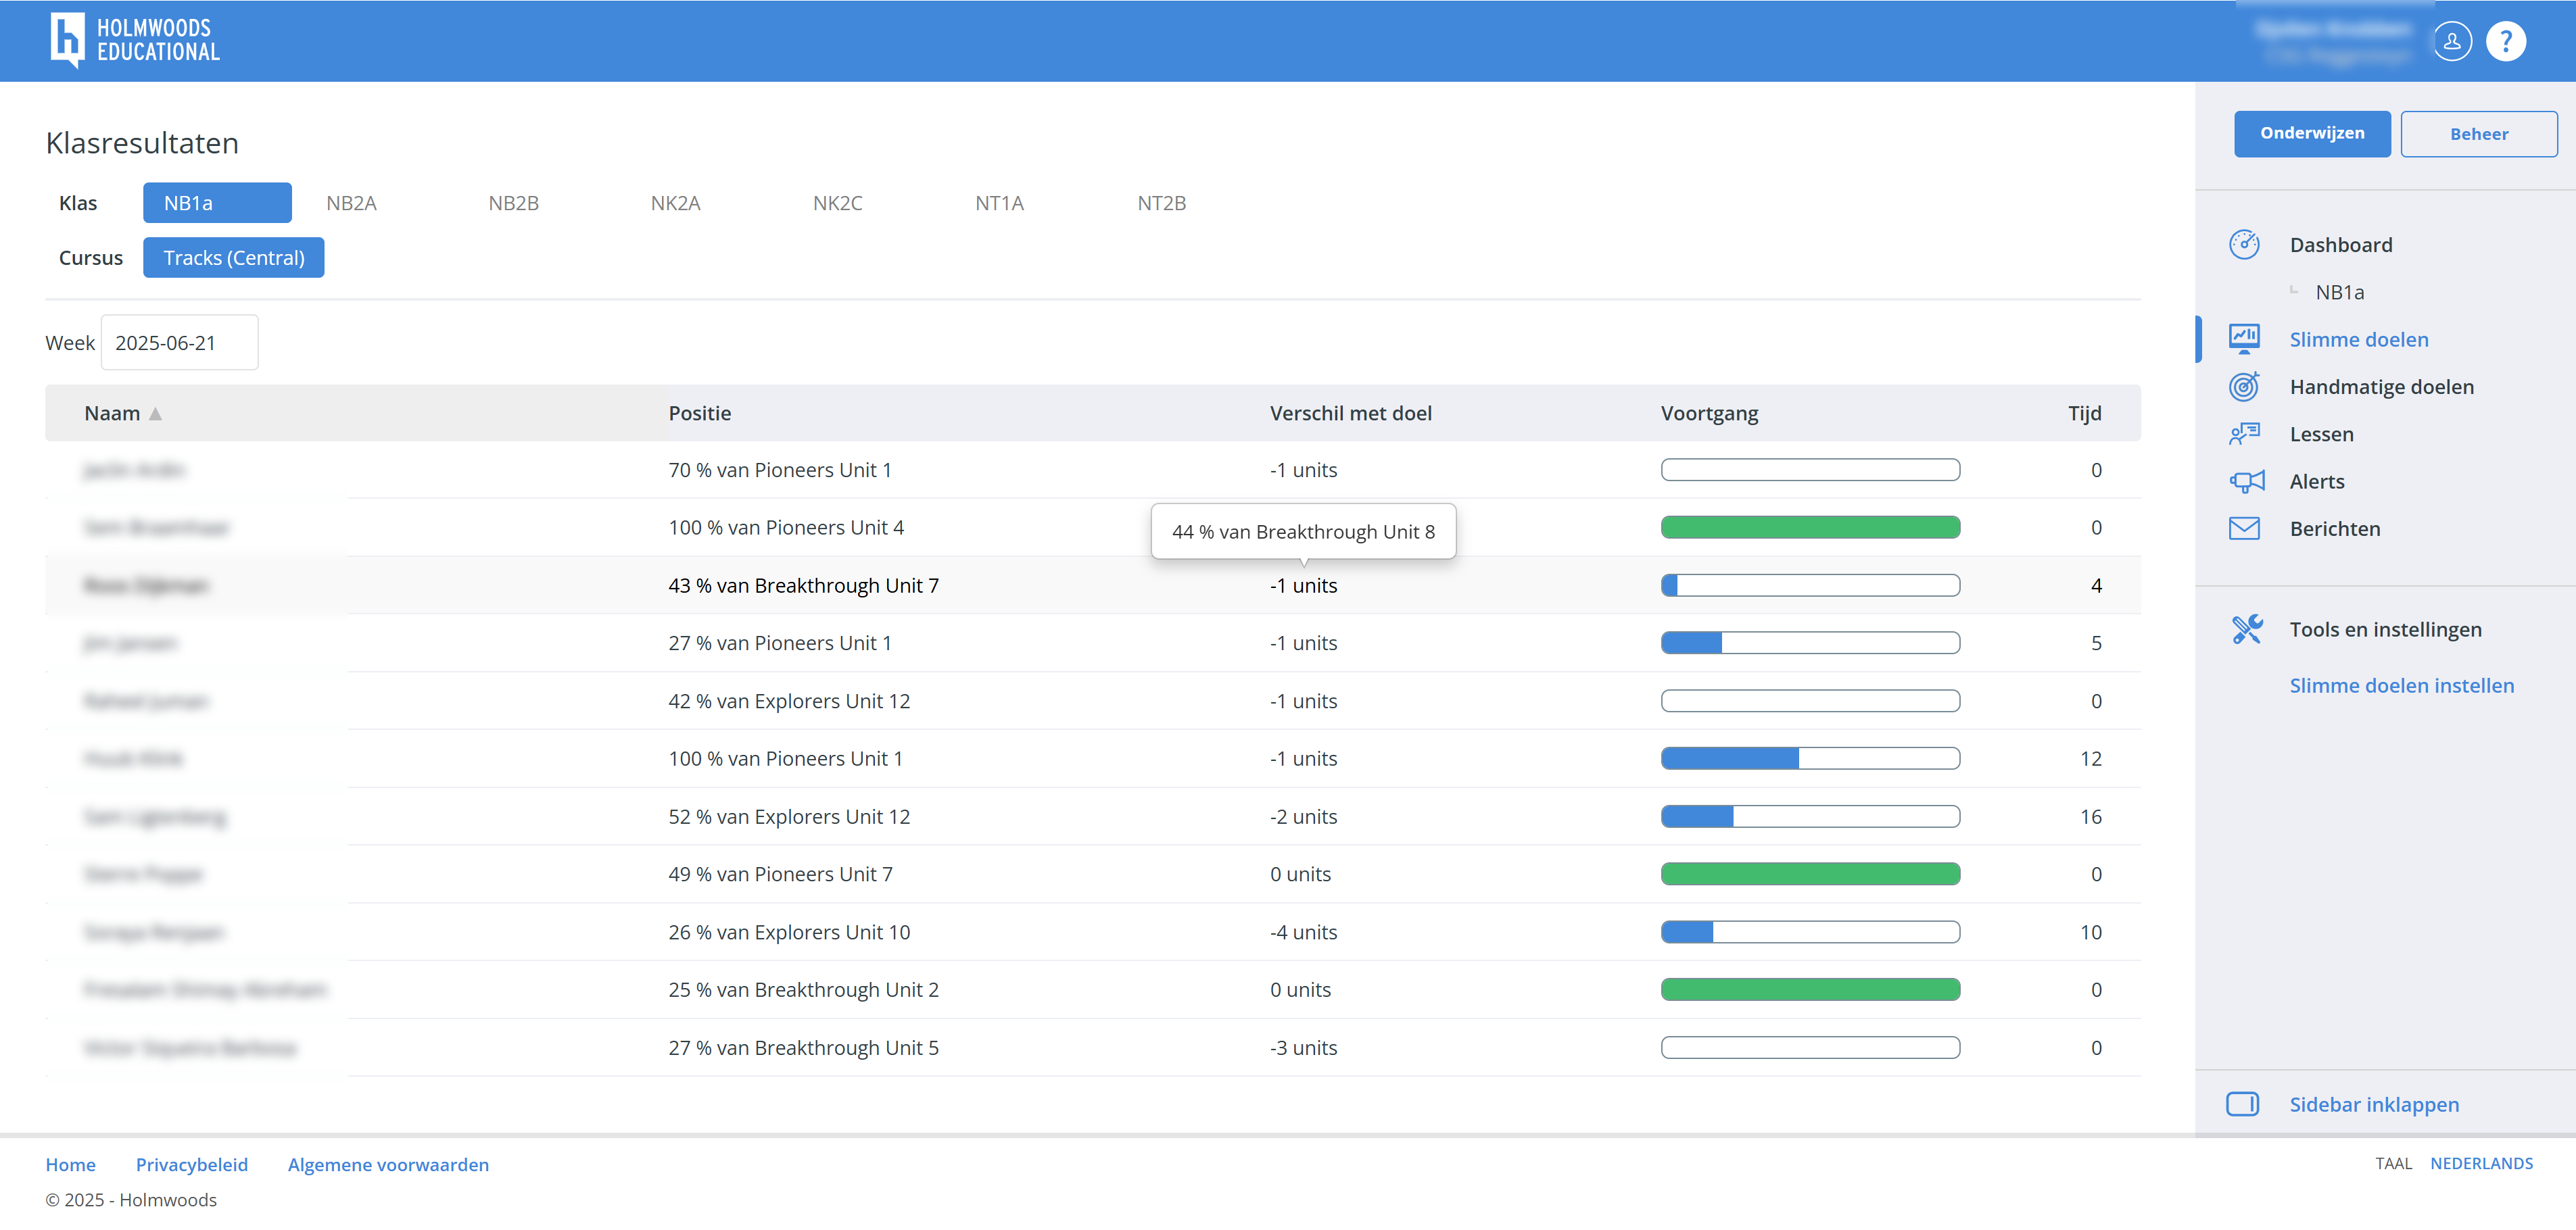This screenshot has height=1230, width=2576.
Task: Select the Tracks (Central) course
Action: click(233, 257)
